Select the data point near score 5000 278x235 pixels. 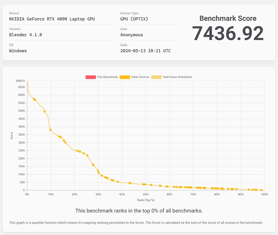tap(45, 112)
